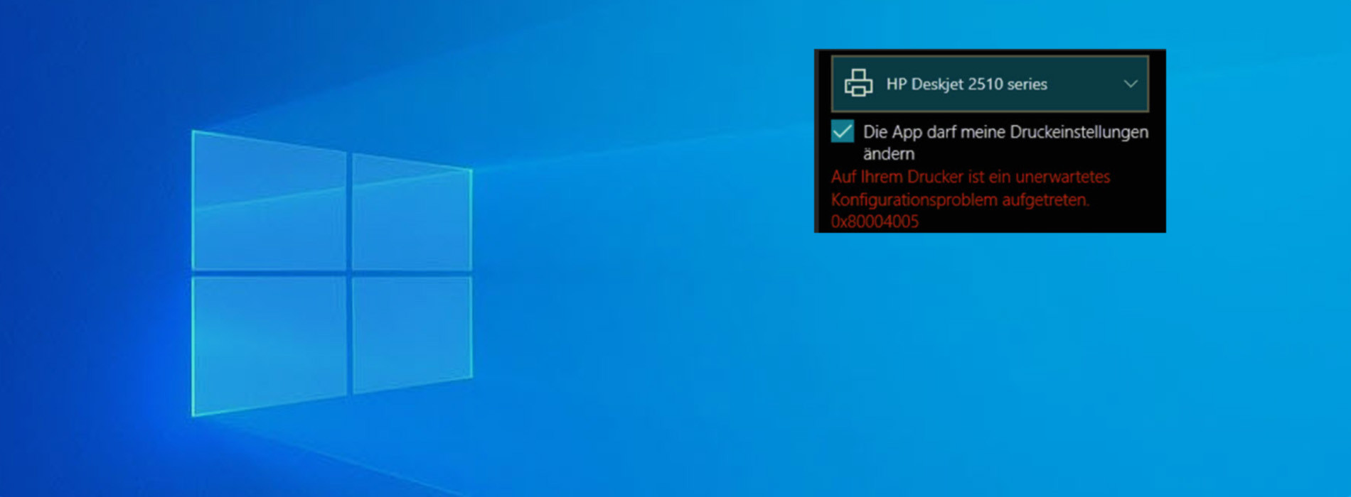Open the HP Deskjet 2510 series printer dropdown
The height and width of the screenshot is (497, 1351).
990,84
